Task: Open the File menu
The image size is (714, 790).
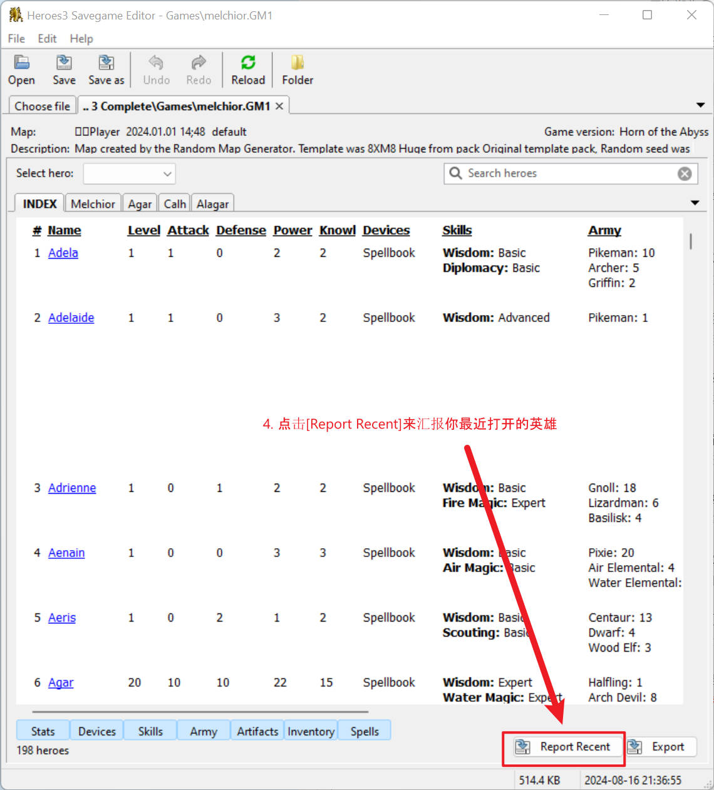Action: click(16, 39)
